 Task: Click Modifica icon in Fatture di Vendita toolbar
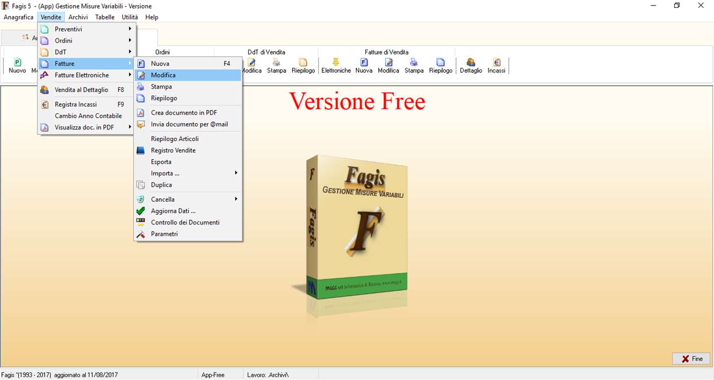pos(388,66)
